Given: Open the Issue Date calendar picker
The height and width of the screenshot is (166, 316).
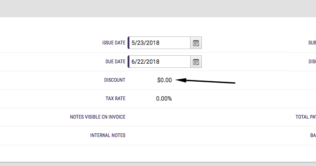Looking at the screenshot, I should click(196, 43).
